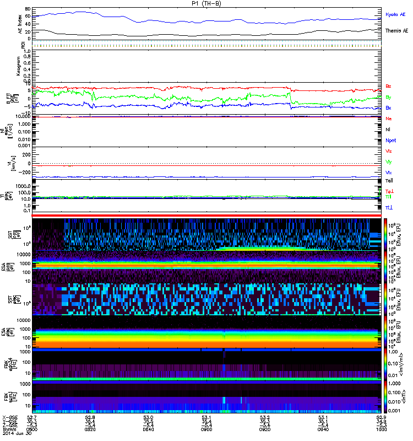This screenshot has height=441, width=413.
Task: Click the ESA ions Eflux color bar
Action: tap(385, 267)
